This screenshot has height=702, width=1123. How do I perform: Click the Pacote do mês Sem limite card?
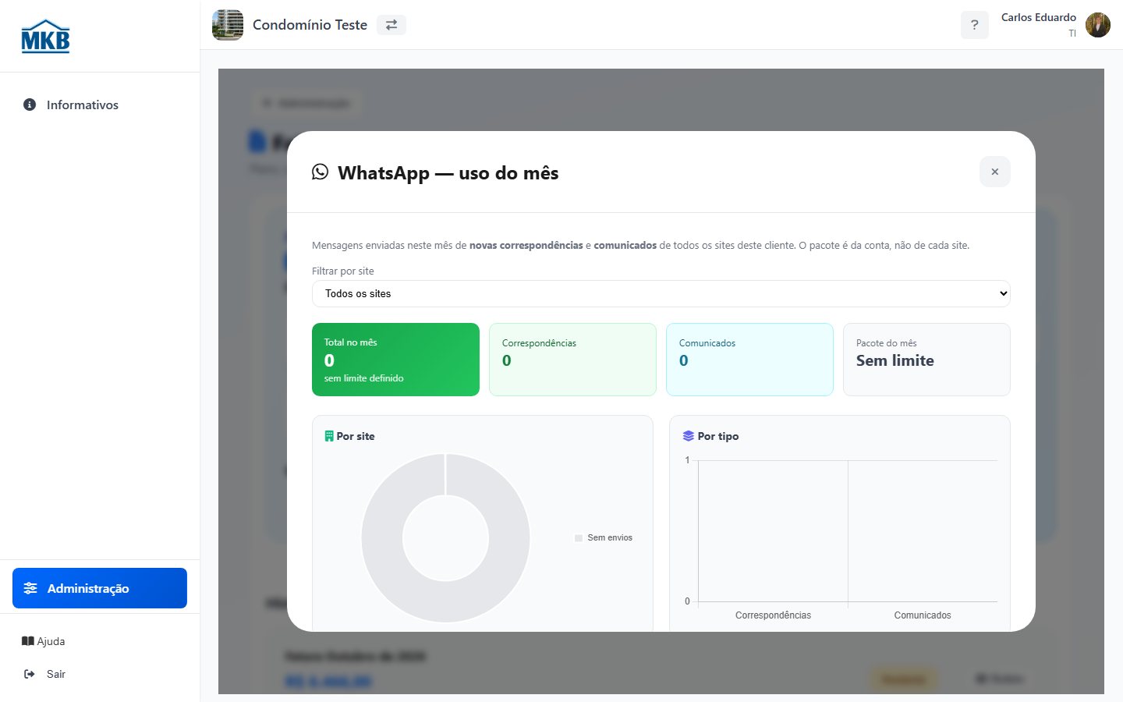tap(926, 360)
